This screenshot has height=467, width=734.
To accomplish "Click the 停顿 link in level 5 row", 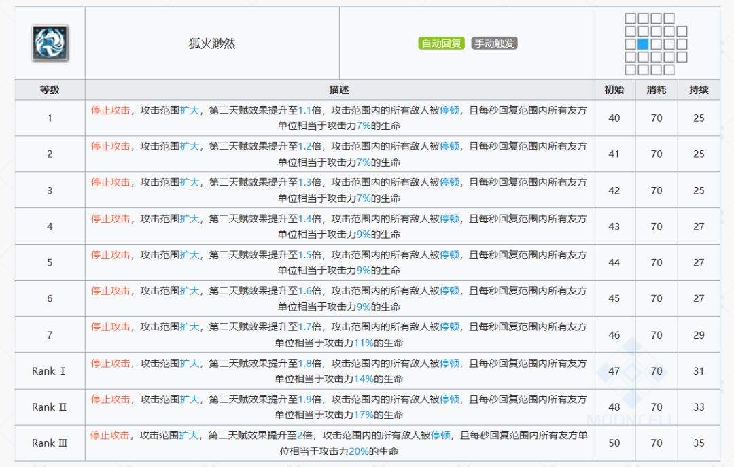I will click(449, 255).
